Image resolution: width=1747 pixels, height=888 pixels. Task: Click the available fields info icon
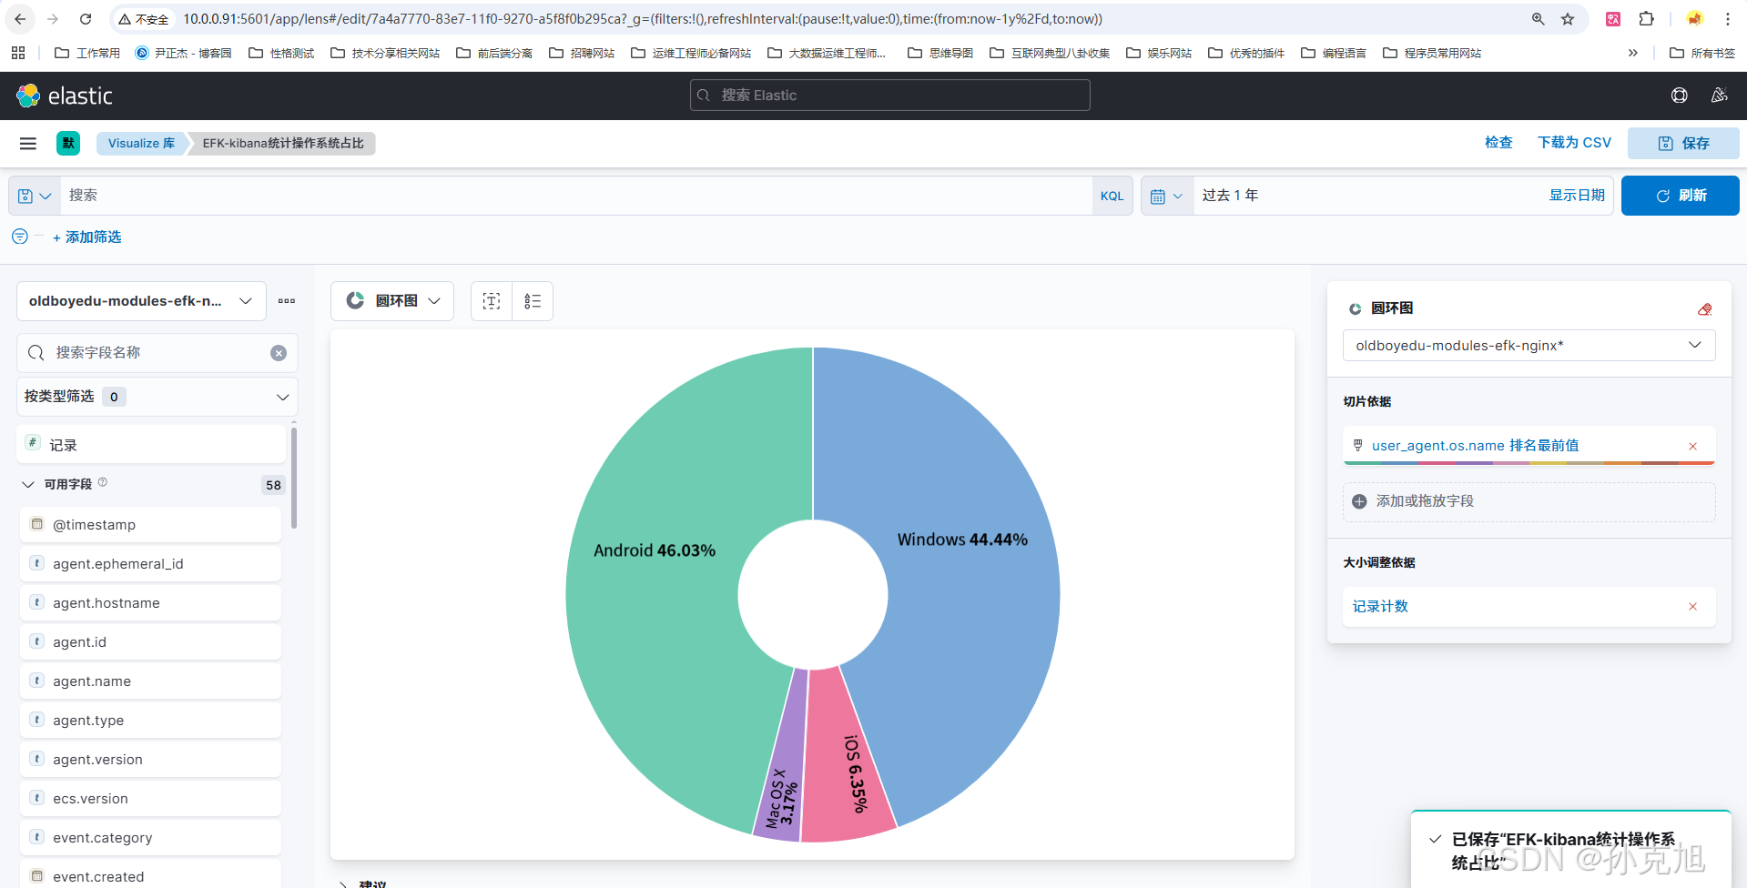103,482
